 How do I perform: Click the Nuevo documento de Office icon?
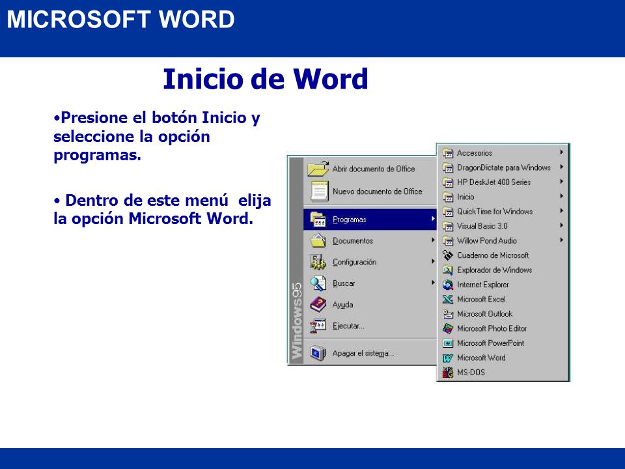click(319, 191)
